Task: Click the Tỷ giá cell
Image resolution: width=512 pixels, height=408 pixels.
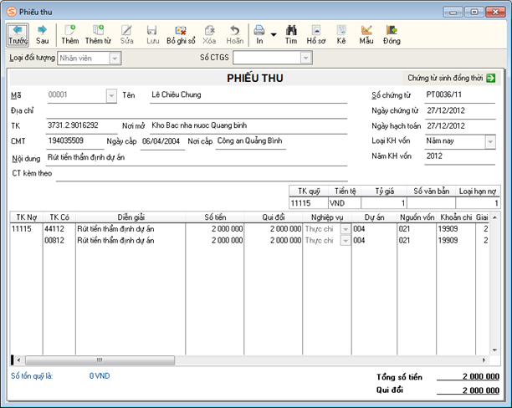Action: [384, 203]
